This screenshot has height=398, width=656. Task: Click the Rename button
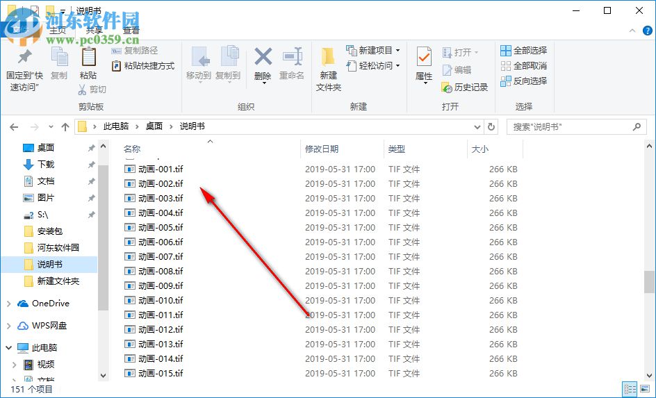click(292, 63)
